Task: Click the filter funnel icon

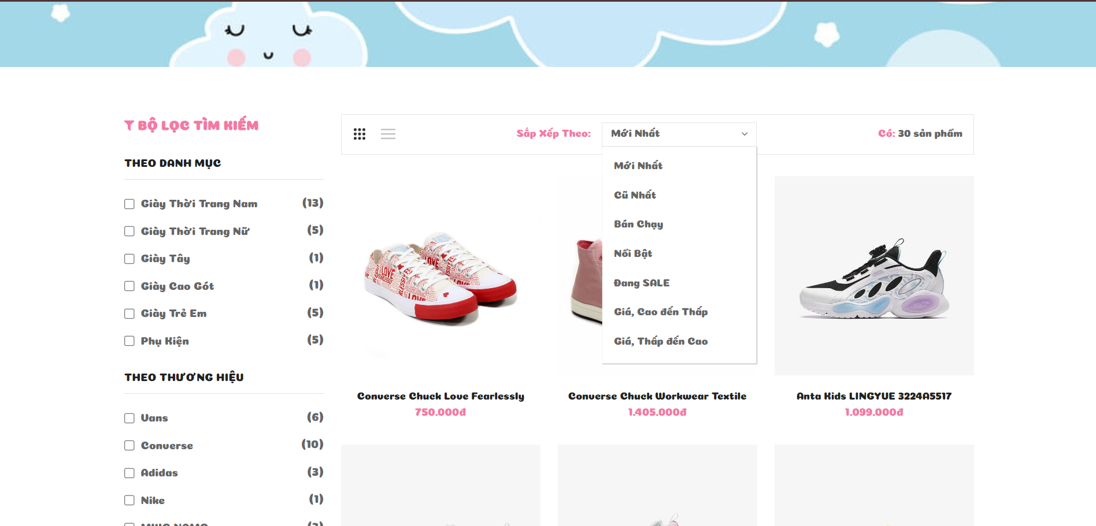Action: pos(129,125)
